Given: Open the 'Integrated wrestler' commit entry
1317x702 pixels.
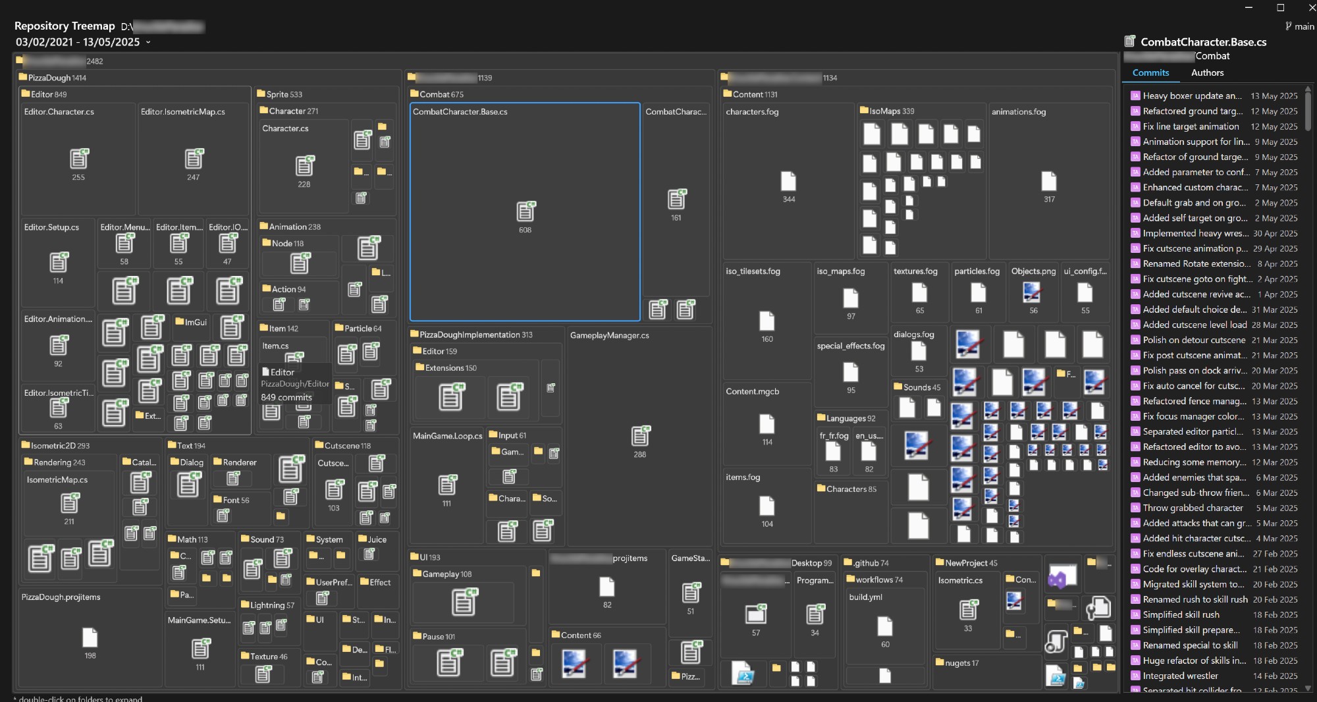Looking at the screenshot, I should point(1180,676).
